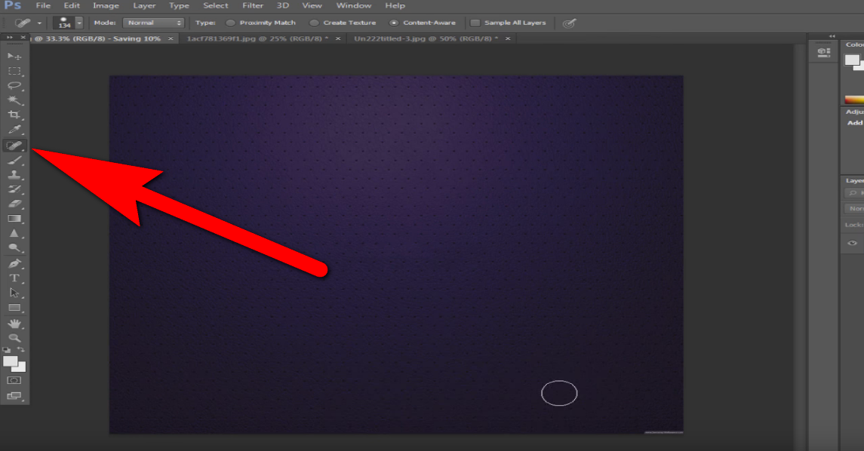This screenshot has width=864, height=451.
Task: Select the Crop tool
Action: [x=14, y=115]
